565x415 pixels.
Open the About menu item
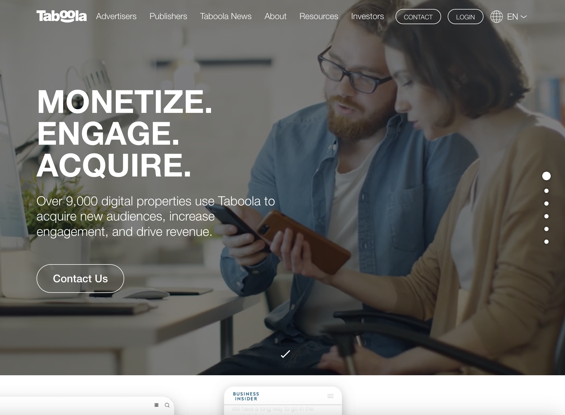tap(275, 16)
